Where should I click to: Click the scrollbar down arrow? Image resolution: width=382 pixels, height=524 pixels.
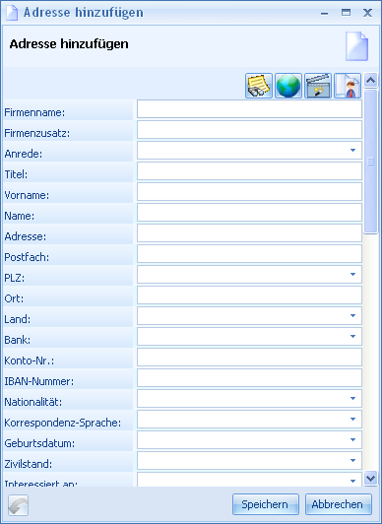pyautogui.click(x=370, y=479)
